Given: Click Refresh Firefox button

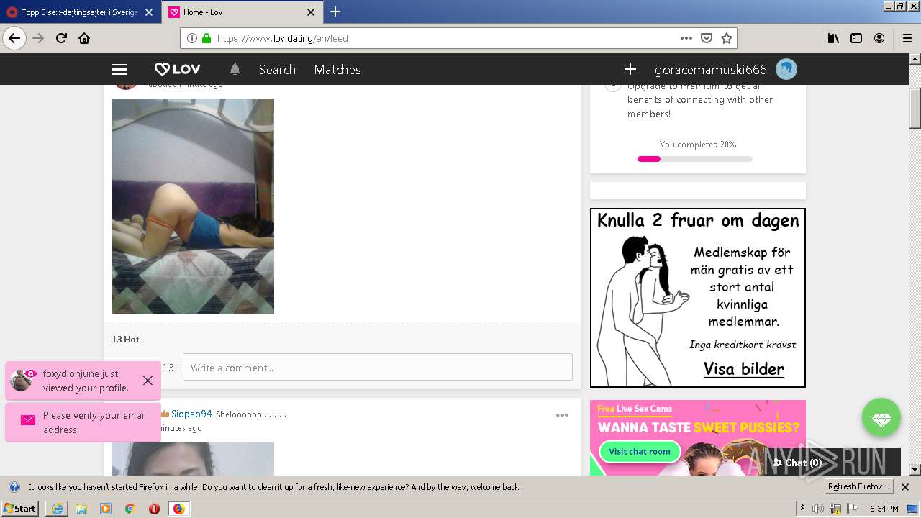Looking at the screenshot, I should (859, 486).
